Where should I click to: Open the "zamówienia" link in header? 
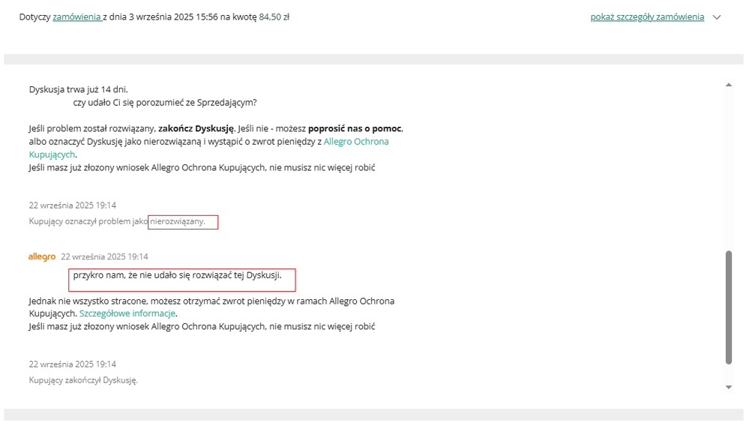[x=76, y=16]
